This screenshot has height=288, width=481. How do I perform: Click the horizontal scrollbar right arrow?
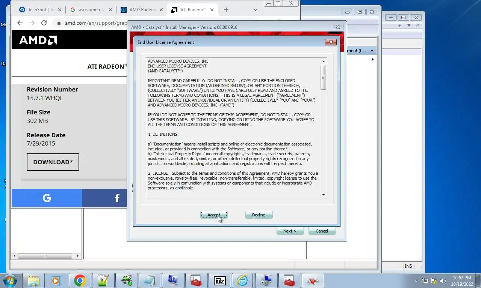coord(78,256)
